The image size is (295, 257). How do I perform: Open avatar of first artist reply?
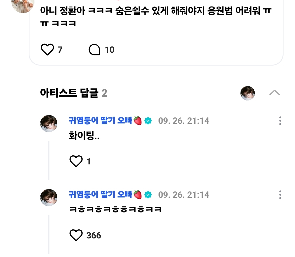49,123
